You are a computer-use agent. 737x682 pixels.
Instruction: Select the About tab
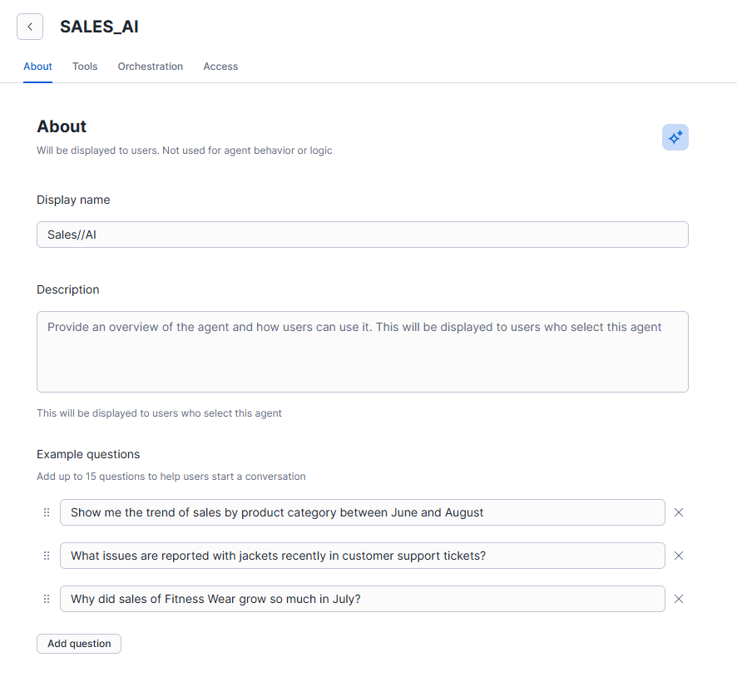point(37,67)
